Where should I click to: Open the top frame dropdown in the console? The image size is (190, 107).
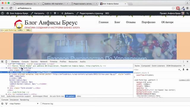point(24,104)
